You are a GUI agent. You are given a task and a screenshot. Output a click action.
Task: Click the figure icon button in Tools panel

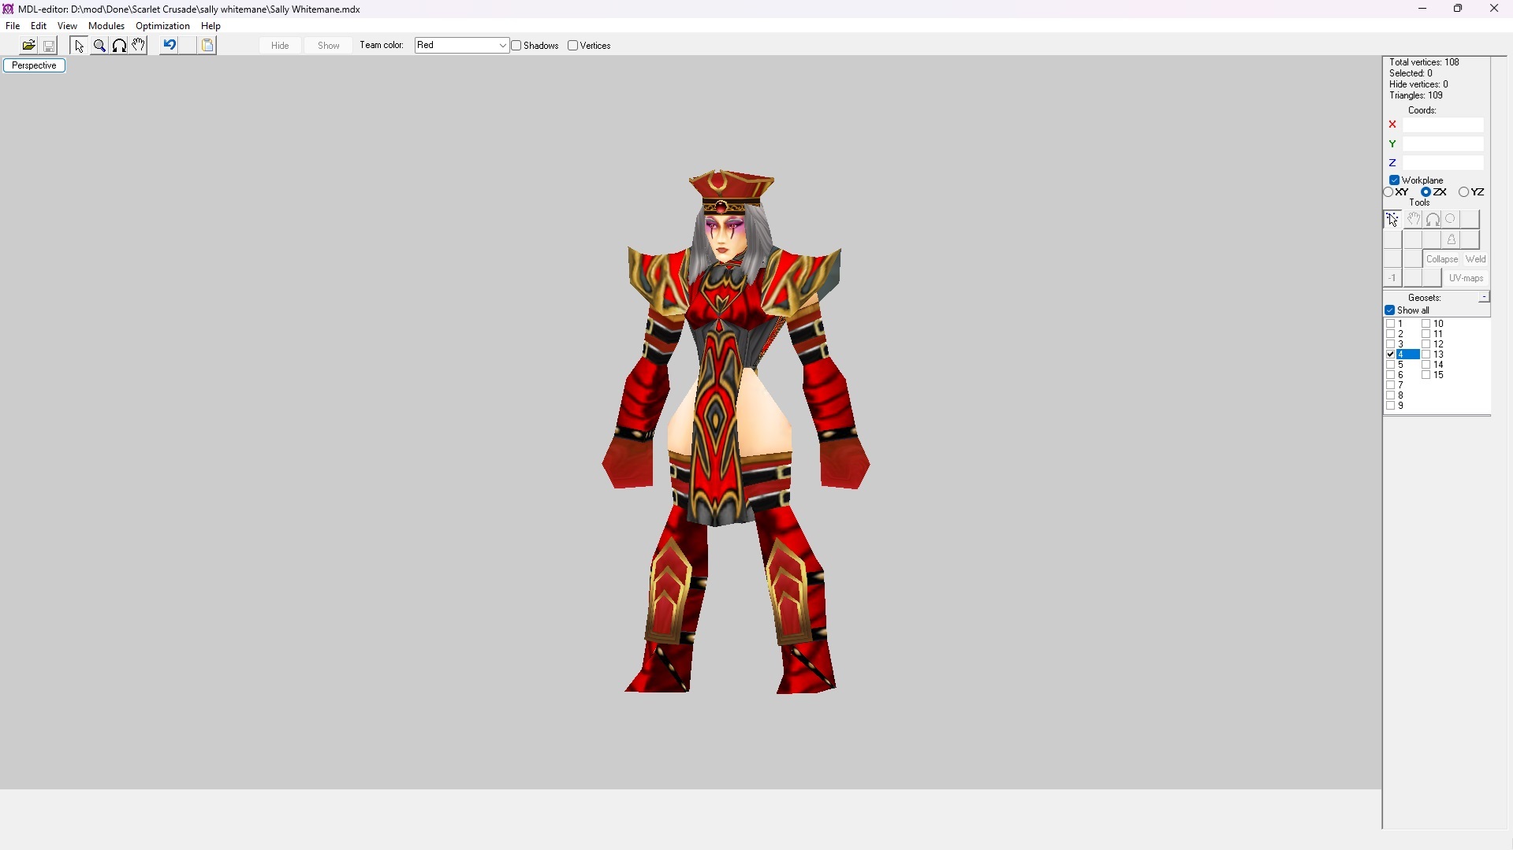(x=1452, y=239)
